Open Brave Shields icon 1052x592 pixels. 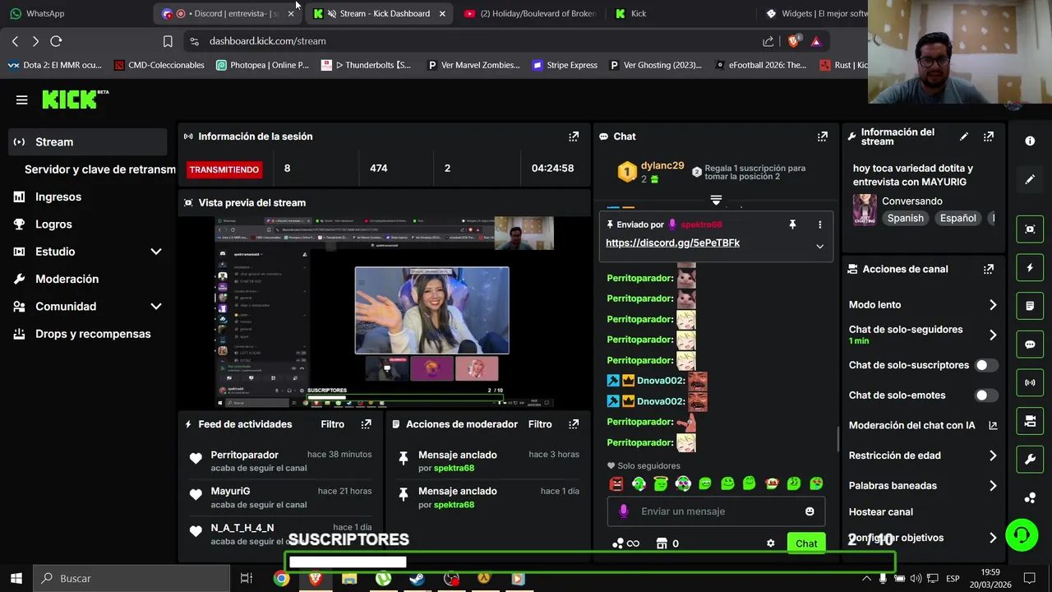point(793,41)
